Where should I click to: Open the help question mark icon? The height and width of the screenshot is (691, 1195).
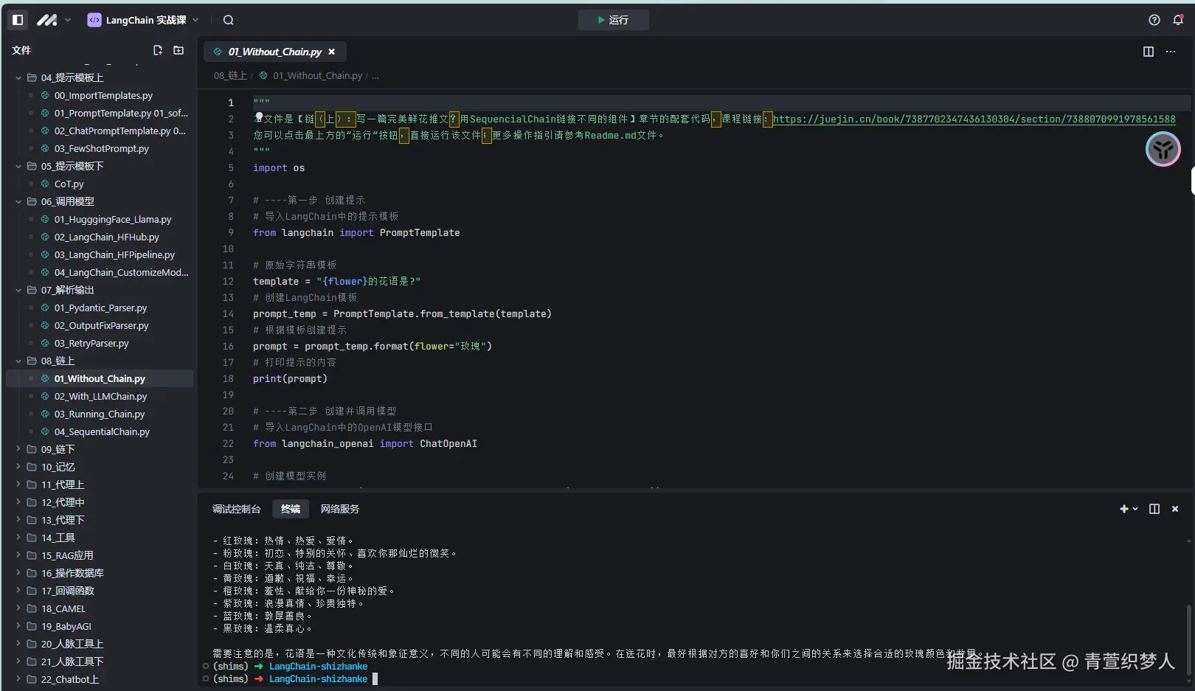[x=1154, y=20]
